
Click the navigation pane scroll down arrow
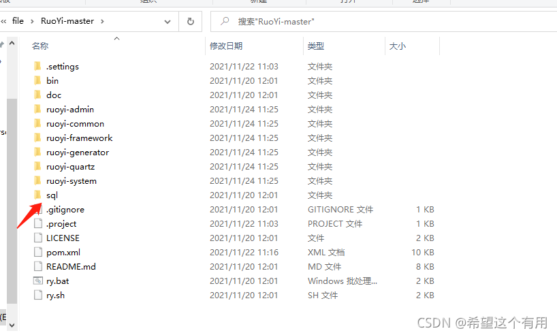(12, 325)
